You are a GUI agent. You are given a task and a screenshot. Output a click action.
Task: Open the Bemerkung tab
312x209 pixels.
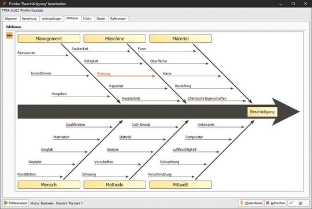29,18
